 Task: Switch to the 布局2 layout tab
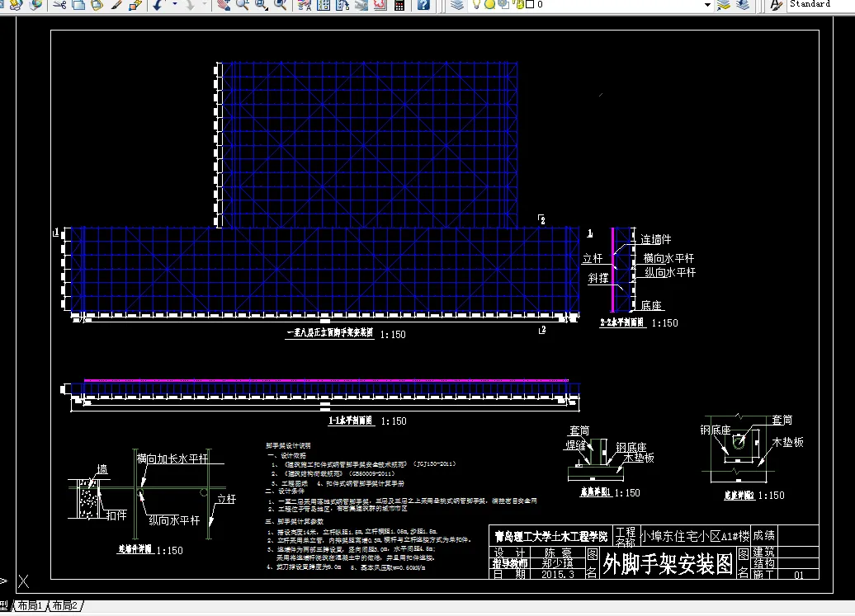coord(65,605)
